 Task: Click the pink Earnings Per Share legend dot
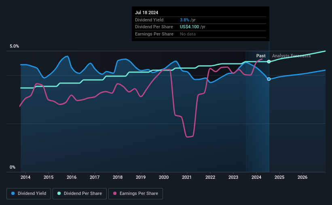point(115,193)
